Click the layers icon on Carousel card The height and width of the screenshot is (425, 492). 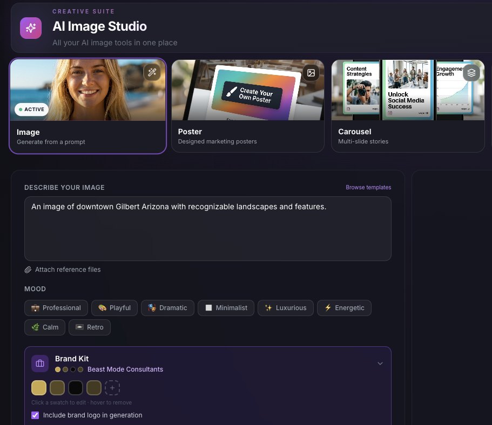471,73
